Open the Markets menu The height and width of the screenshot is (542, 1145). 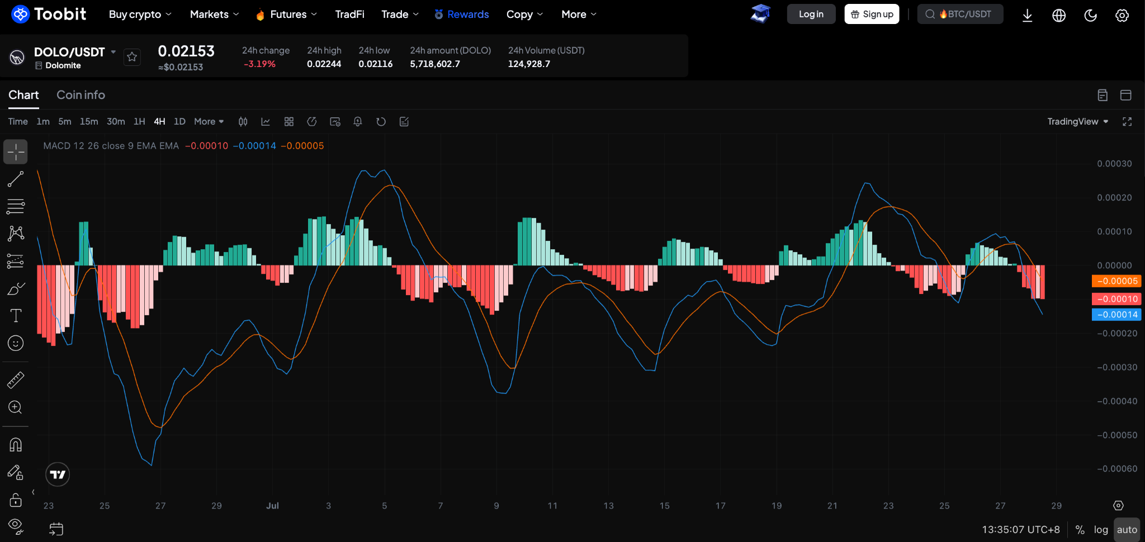click(x=214, y=15)
